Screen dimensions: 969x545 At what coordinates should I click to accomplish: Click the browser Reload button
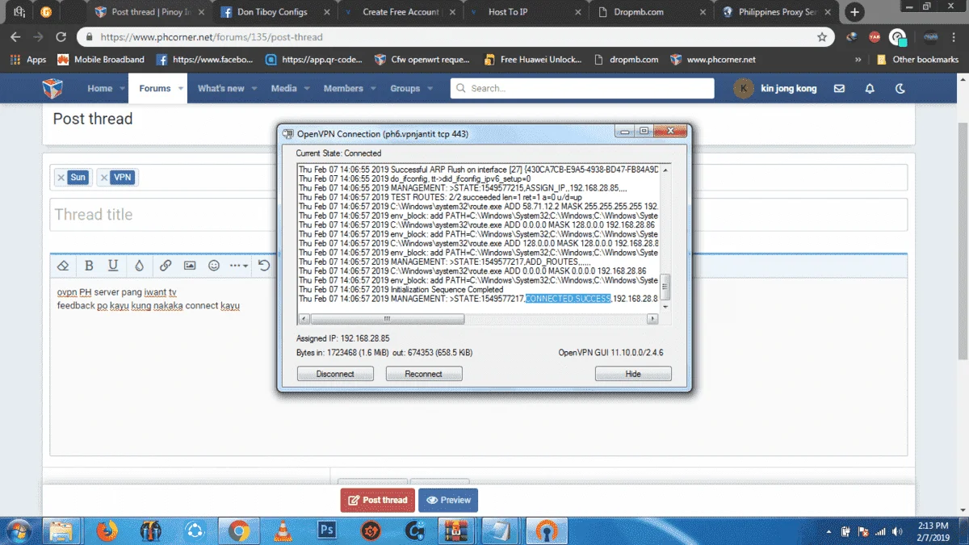click(61, 37)
